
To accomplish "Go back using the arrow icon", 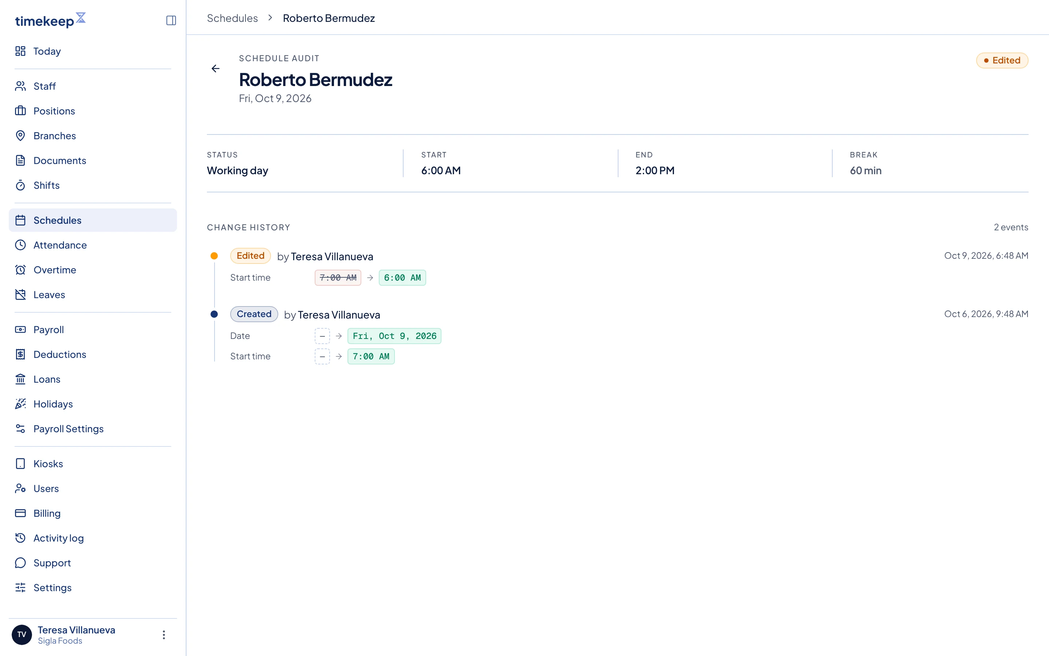I will click(x=215, y=69).
